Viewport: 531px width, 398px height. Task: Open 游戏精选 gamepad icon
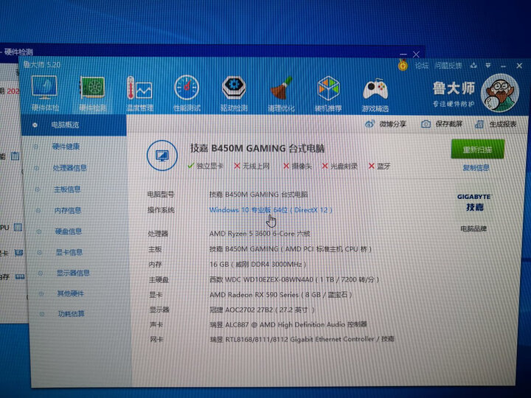(375, 94)
